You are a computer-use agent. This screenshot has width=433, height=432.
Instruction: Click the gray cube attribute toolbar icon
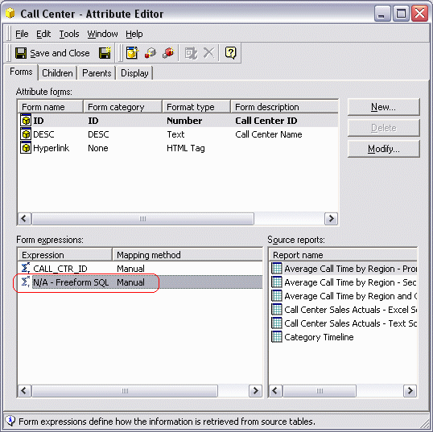(x=151, y=53)
